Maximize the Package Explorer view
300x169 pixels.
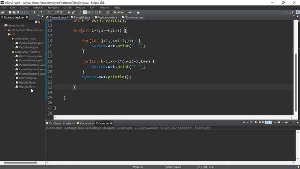pos(42,17)
